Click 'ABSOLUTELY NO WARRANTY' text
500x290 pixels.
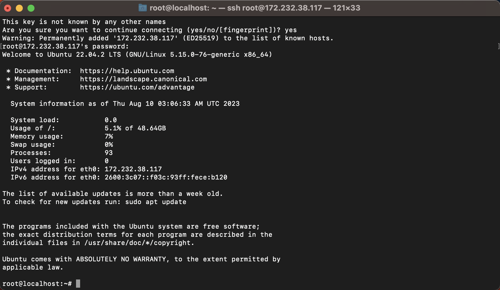pos(121,259)
